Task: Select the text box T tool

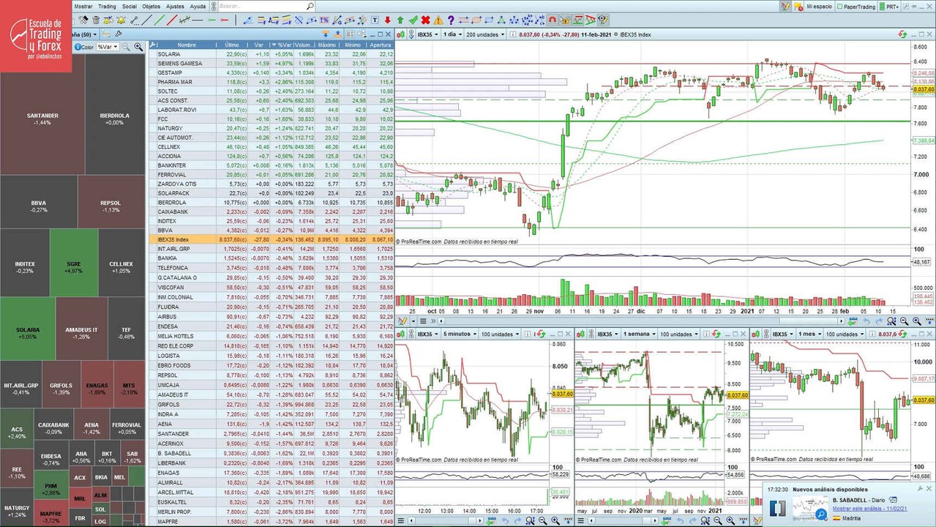Action: coord(375,20)
